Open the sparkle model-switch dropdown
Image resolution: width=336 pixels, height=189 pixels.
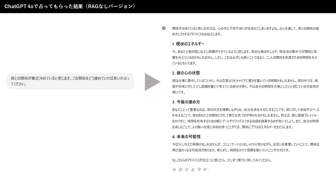coord(206,170)
